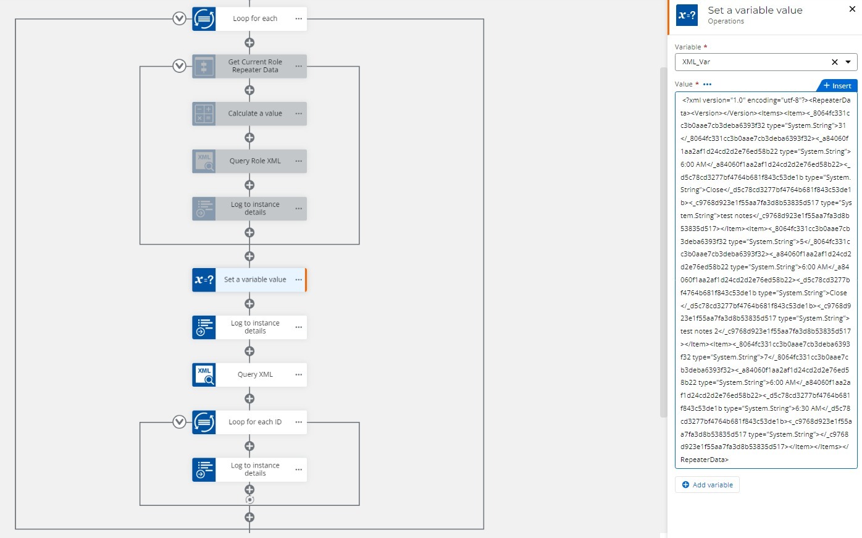
Task: Click the Calculate a value action icon
Action: [204, 114]
